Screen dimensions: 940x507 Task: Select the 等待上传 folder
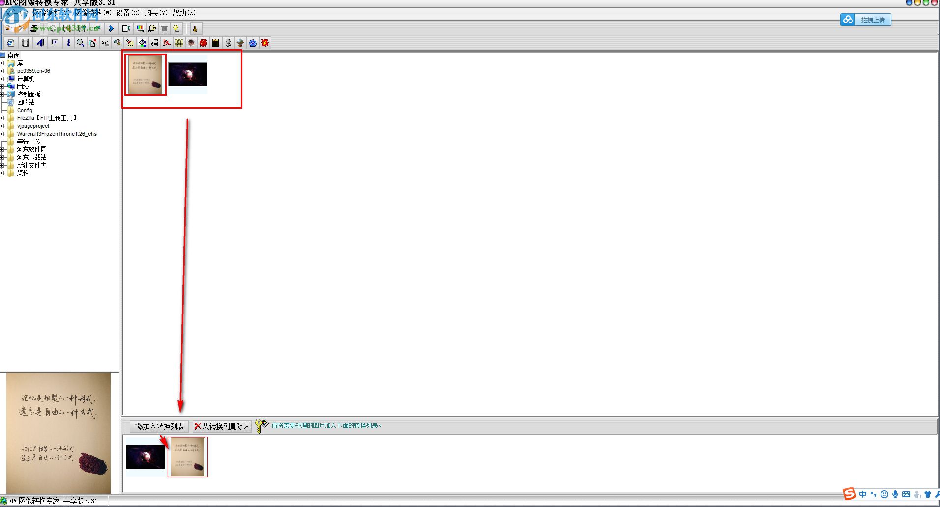click(x=29, y=141)
